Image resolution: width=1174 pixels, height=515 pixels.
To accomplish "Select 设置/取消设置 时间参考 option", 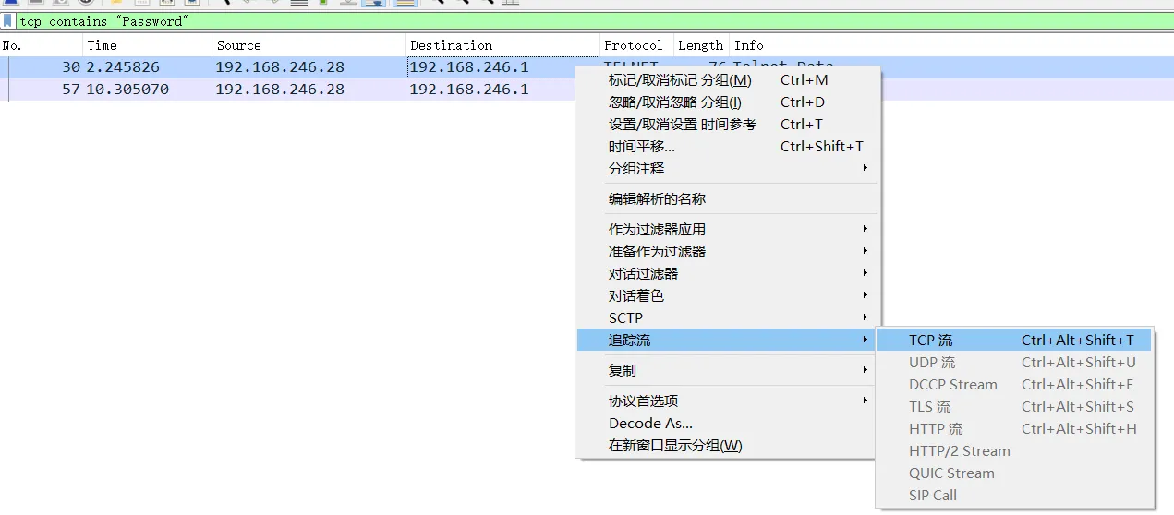I will pyautogui.click(x=682, y=125).
